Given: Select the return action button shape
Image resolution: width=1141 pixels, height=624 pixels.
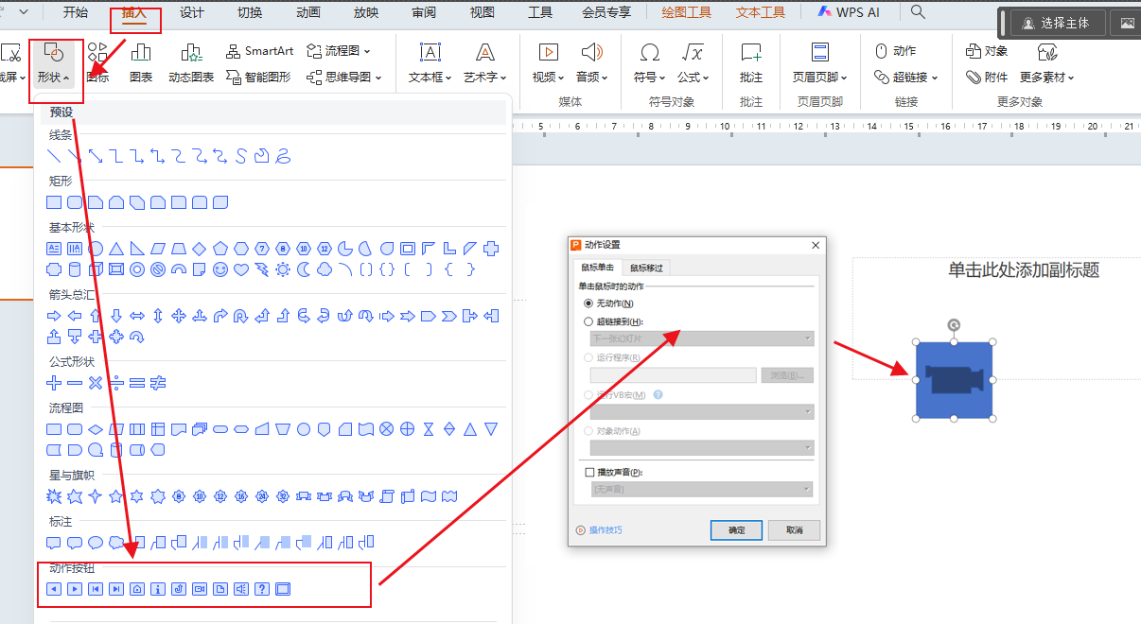Looking at the screenshot, I should pos(179,589).
